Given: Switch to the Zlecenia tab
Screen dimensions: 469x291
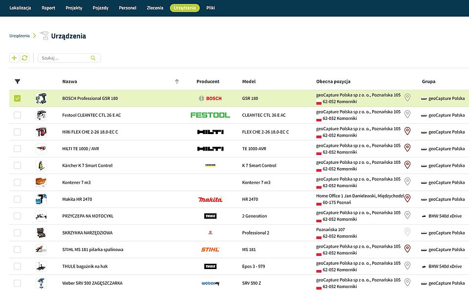Looking at the screenshot, I should pos(155,8).
